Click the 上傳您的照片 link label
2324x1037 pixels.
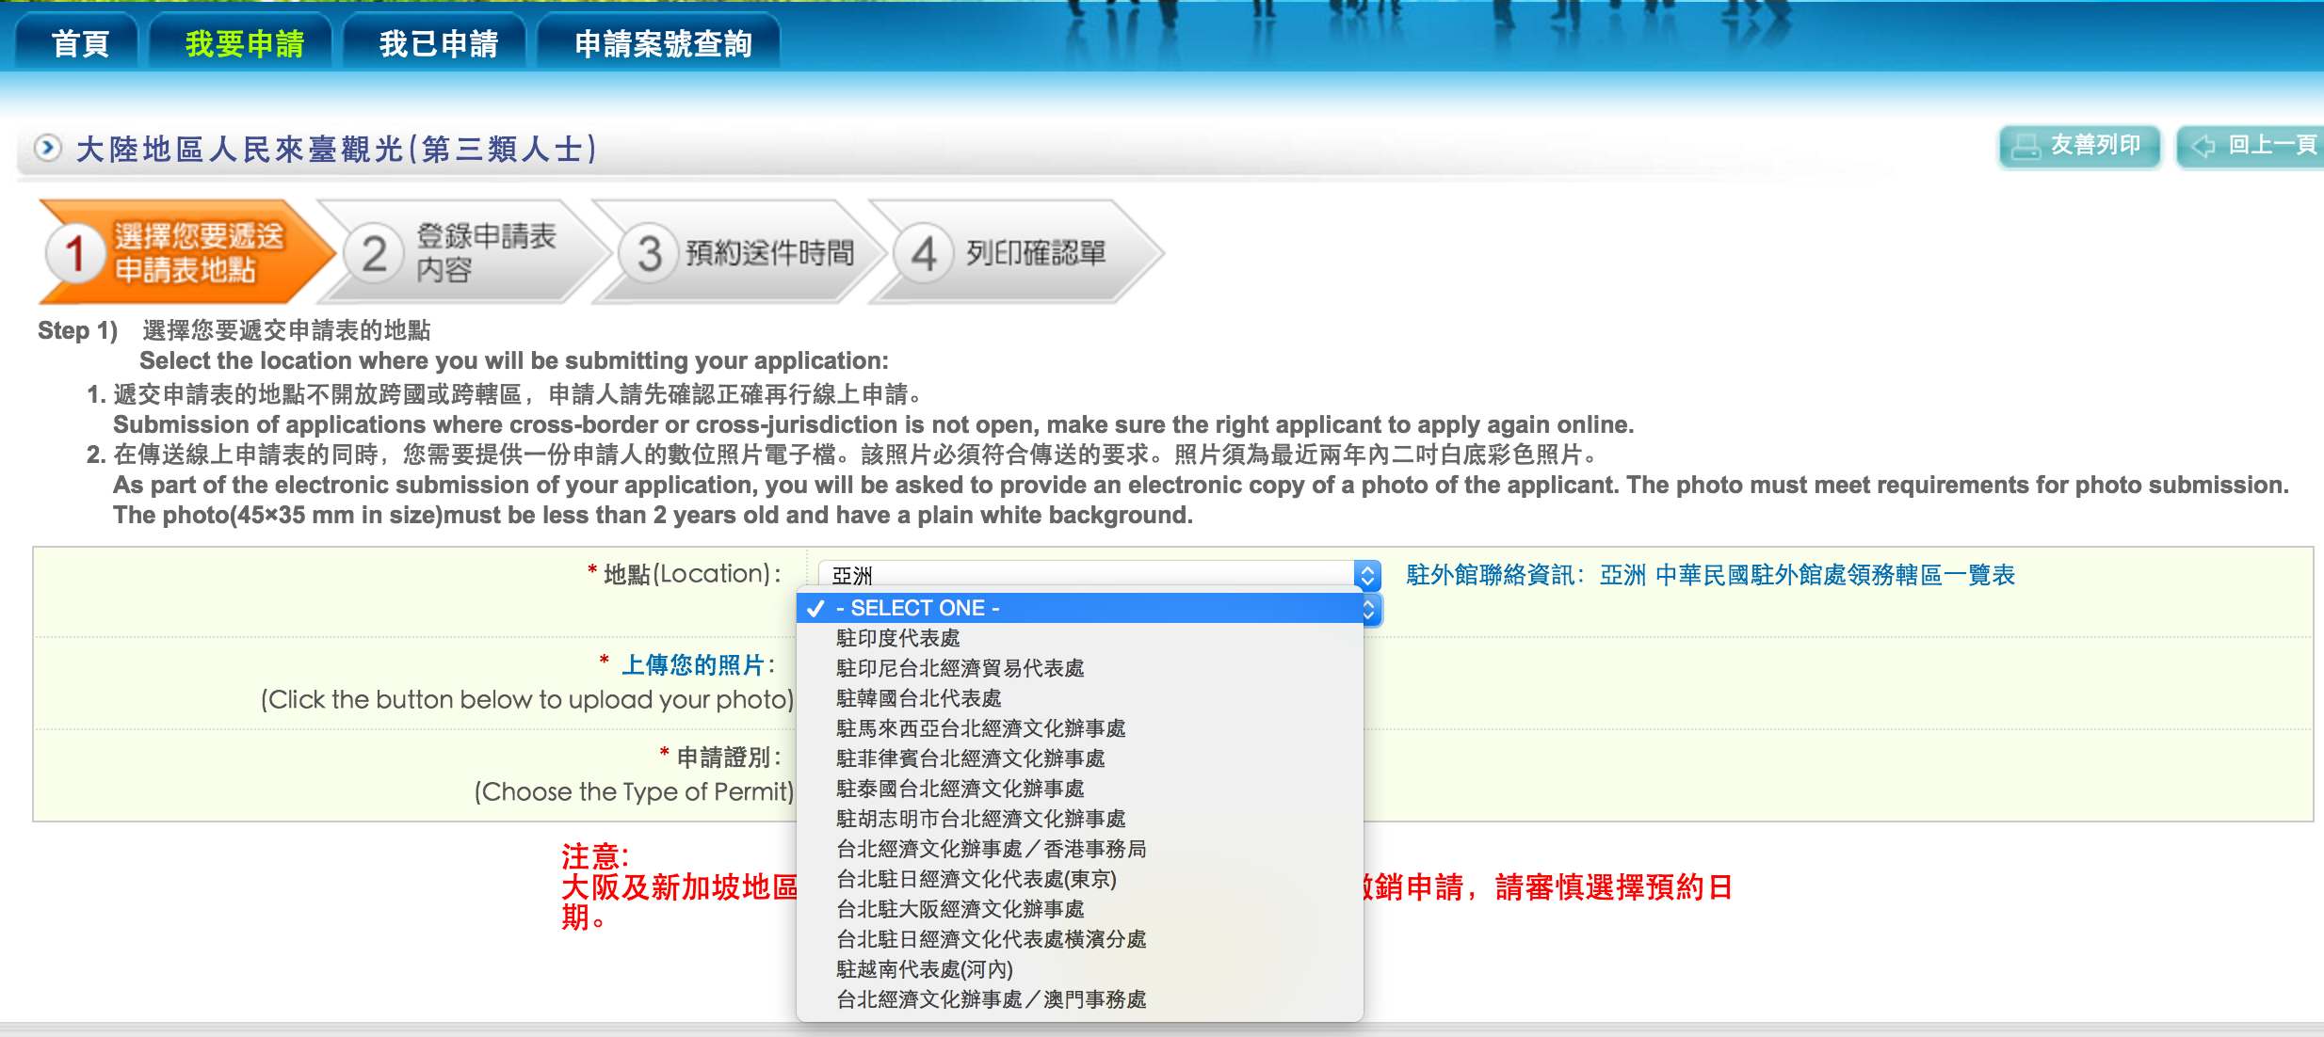(x=692, y=665)
